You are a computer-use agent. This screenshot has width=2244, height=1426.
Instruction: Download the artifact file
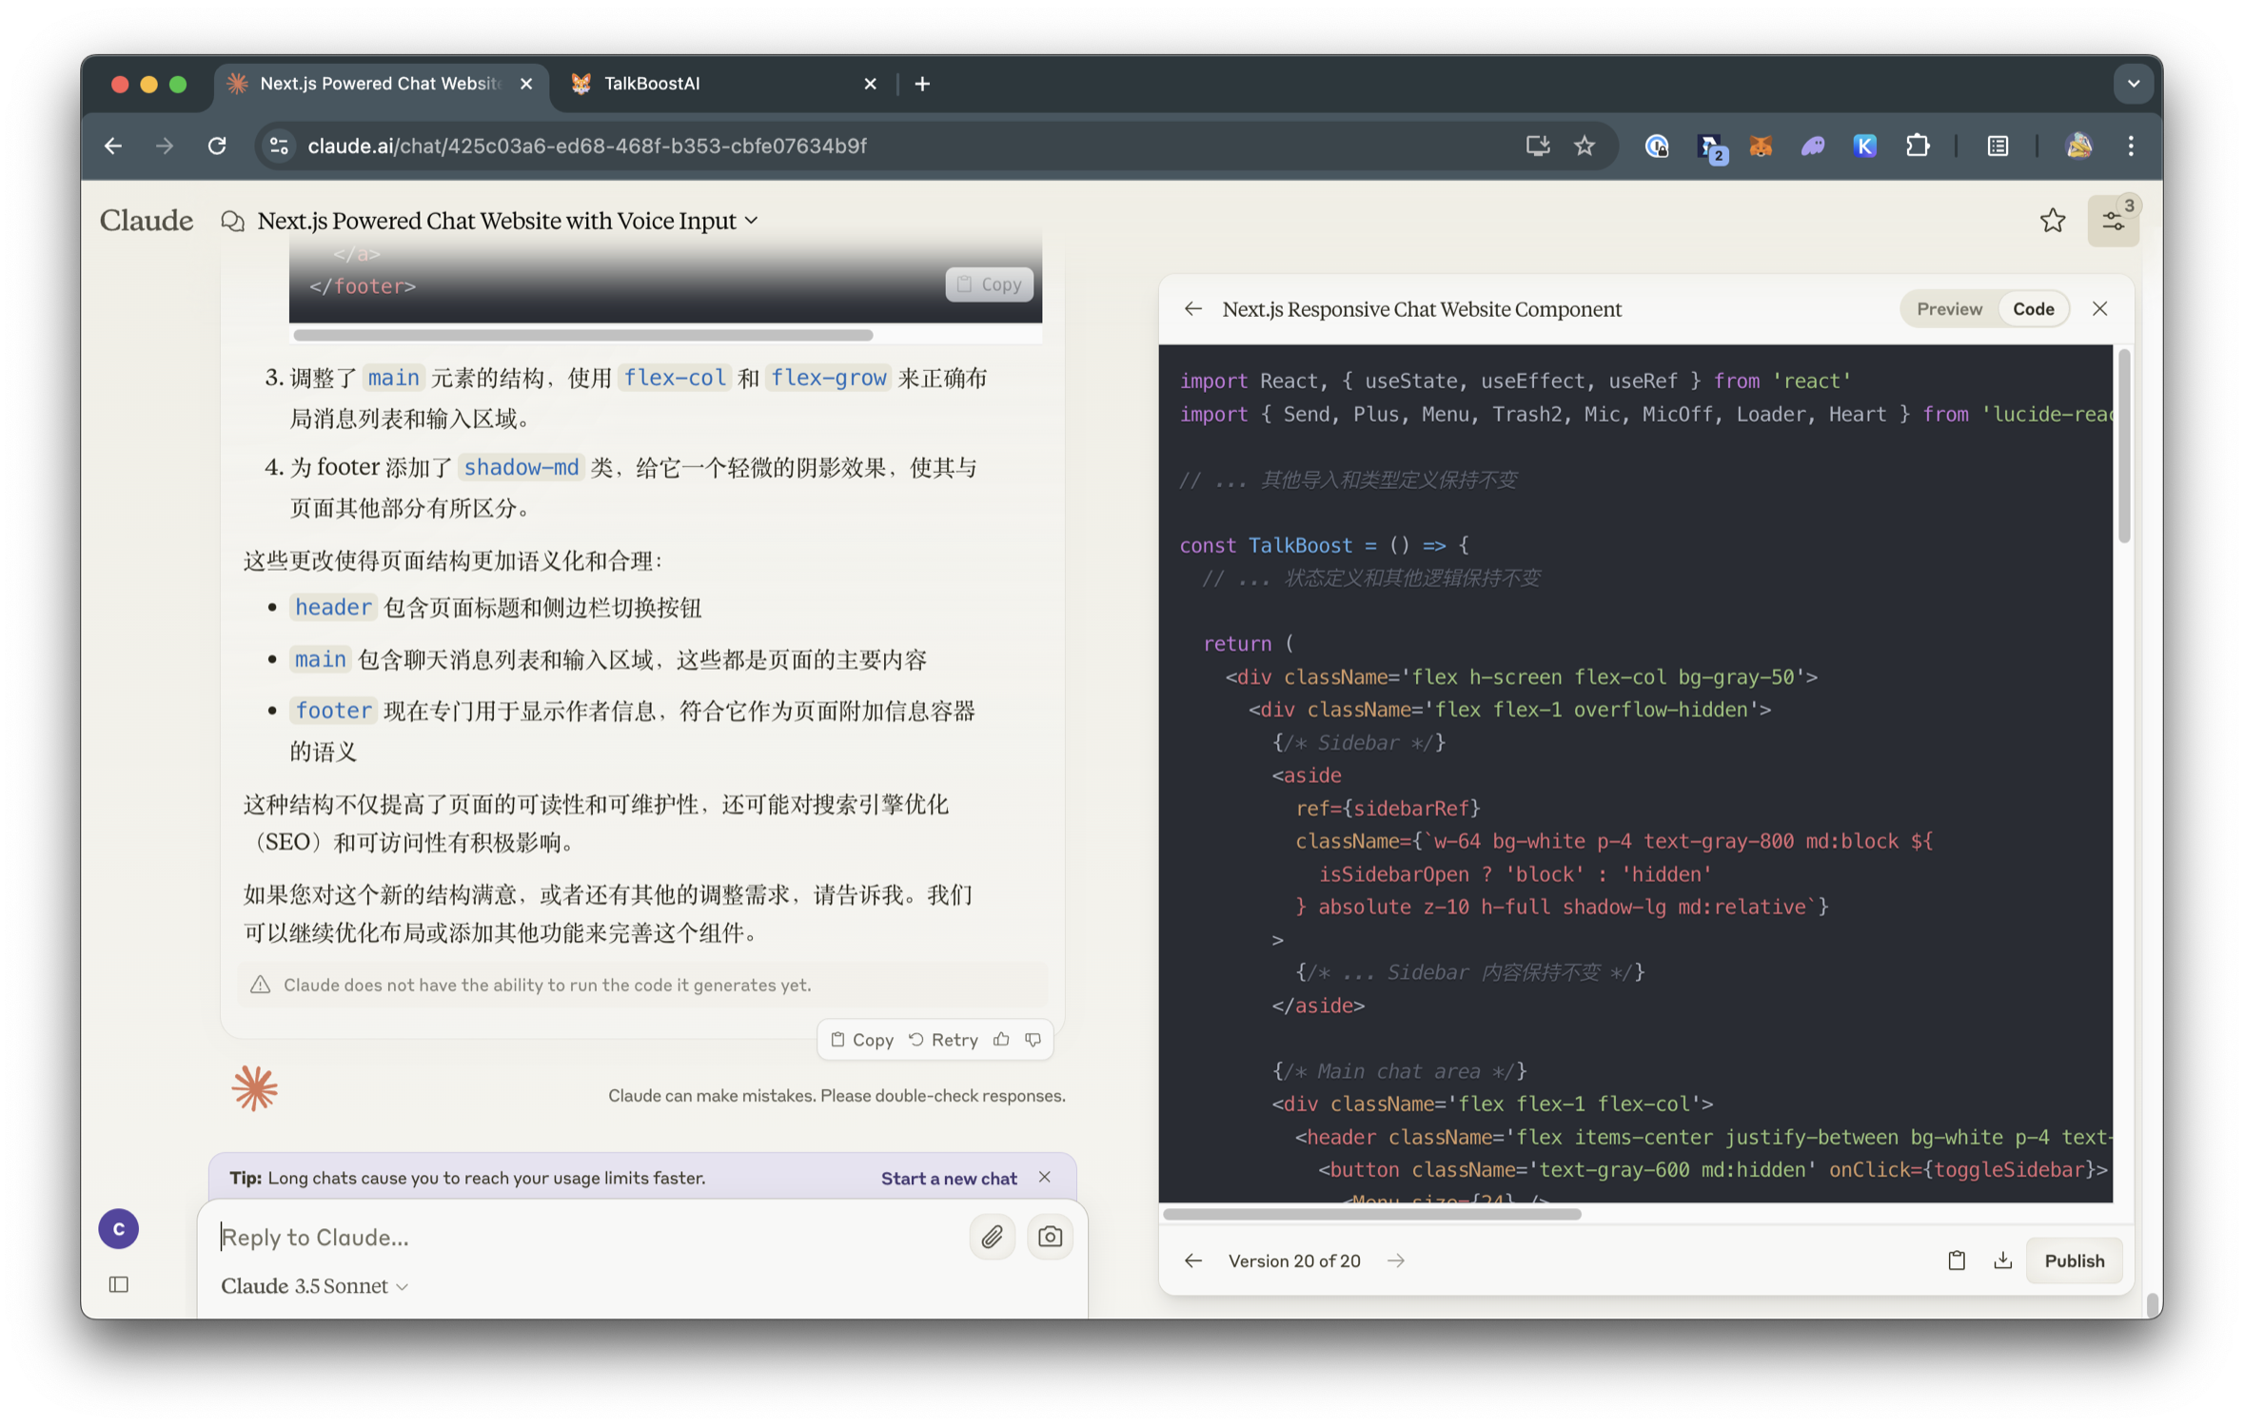pos(2003,1260)
